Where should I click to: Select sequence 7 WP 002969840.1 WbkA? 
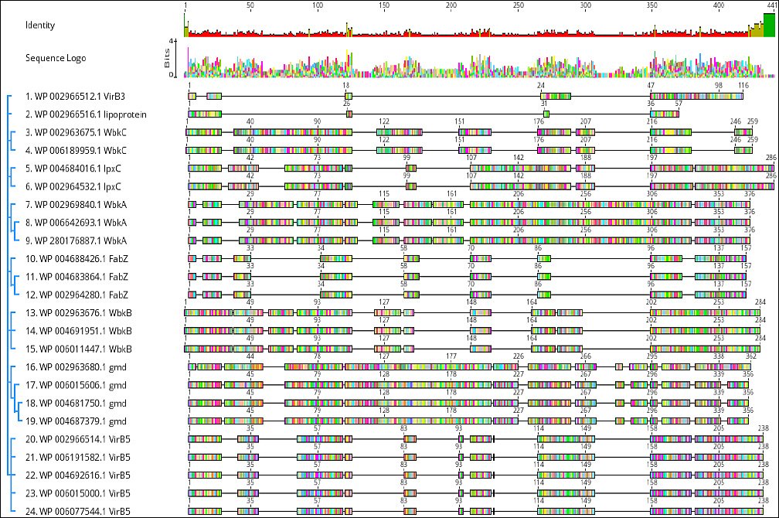point(76,204)
